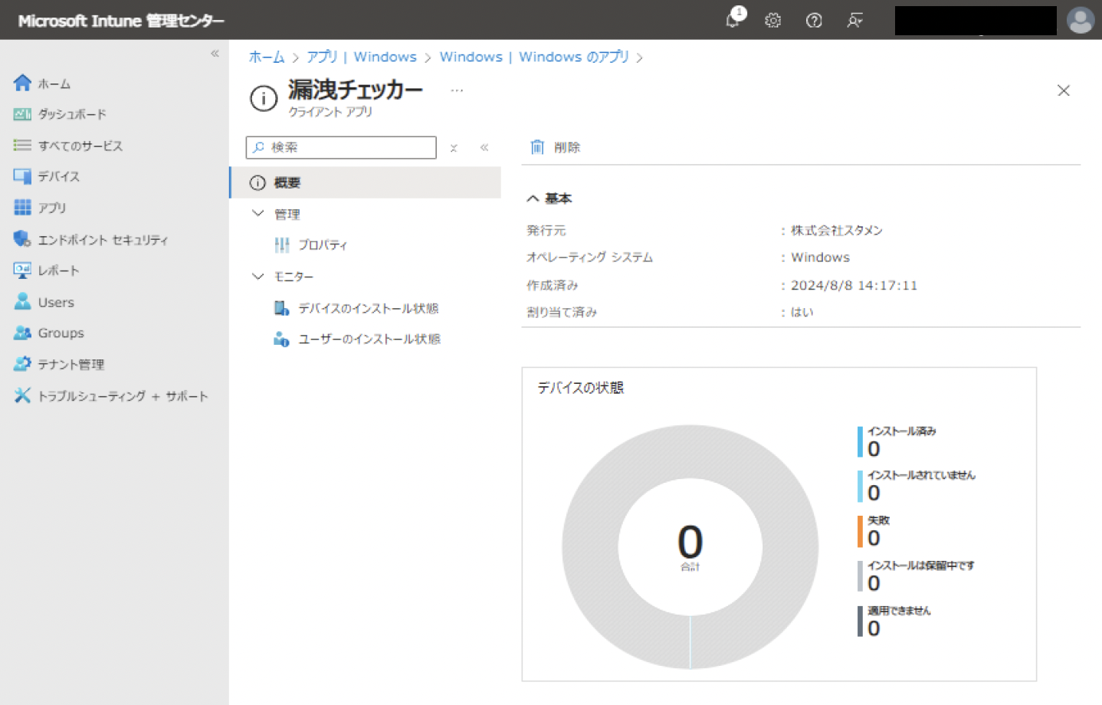Open アプリ in the sidebar
The image size is (1102, 705).
(x=52, y=208)
